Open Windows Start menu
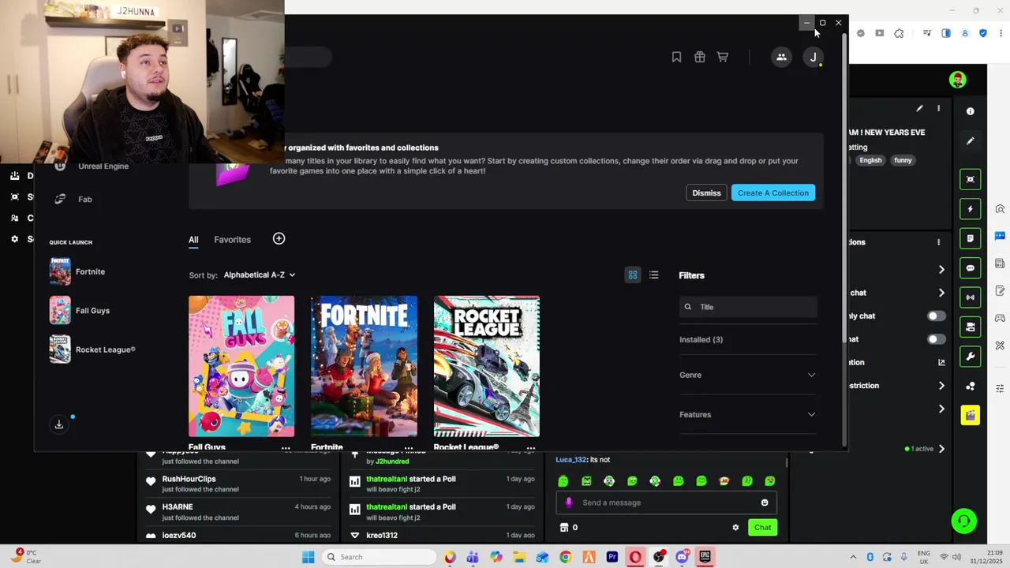The width and height of the screenshot is (1010, 568). tap(309, 557)
